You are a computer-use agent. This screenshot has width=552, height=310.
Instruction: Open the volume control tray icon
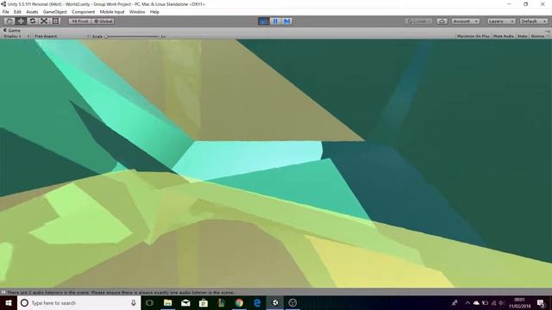point(502,302)
